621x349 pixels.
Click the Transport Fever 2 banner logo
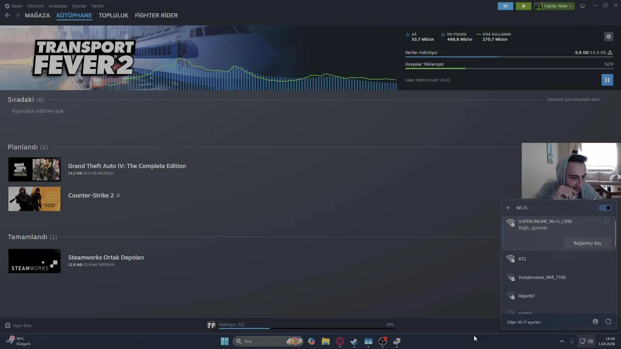point(83,58)
